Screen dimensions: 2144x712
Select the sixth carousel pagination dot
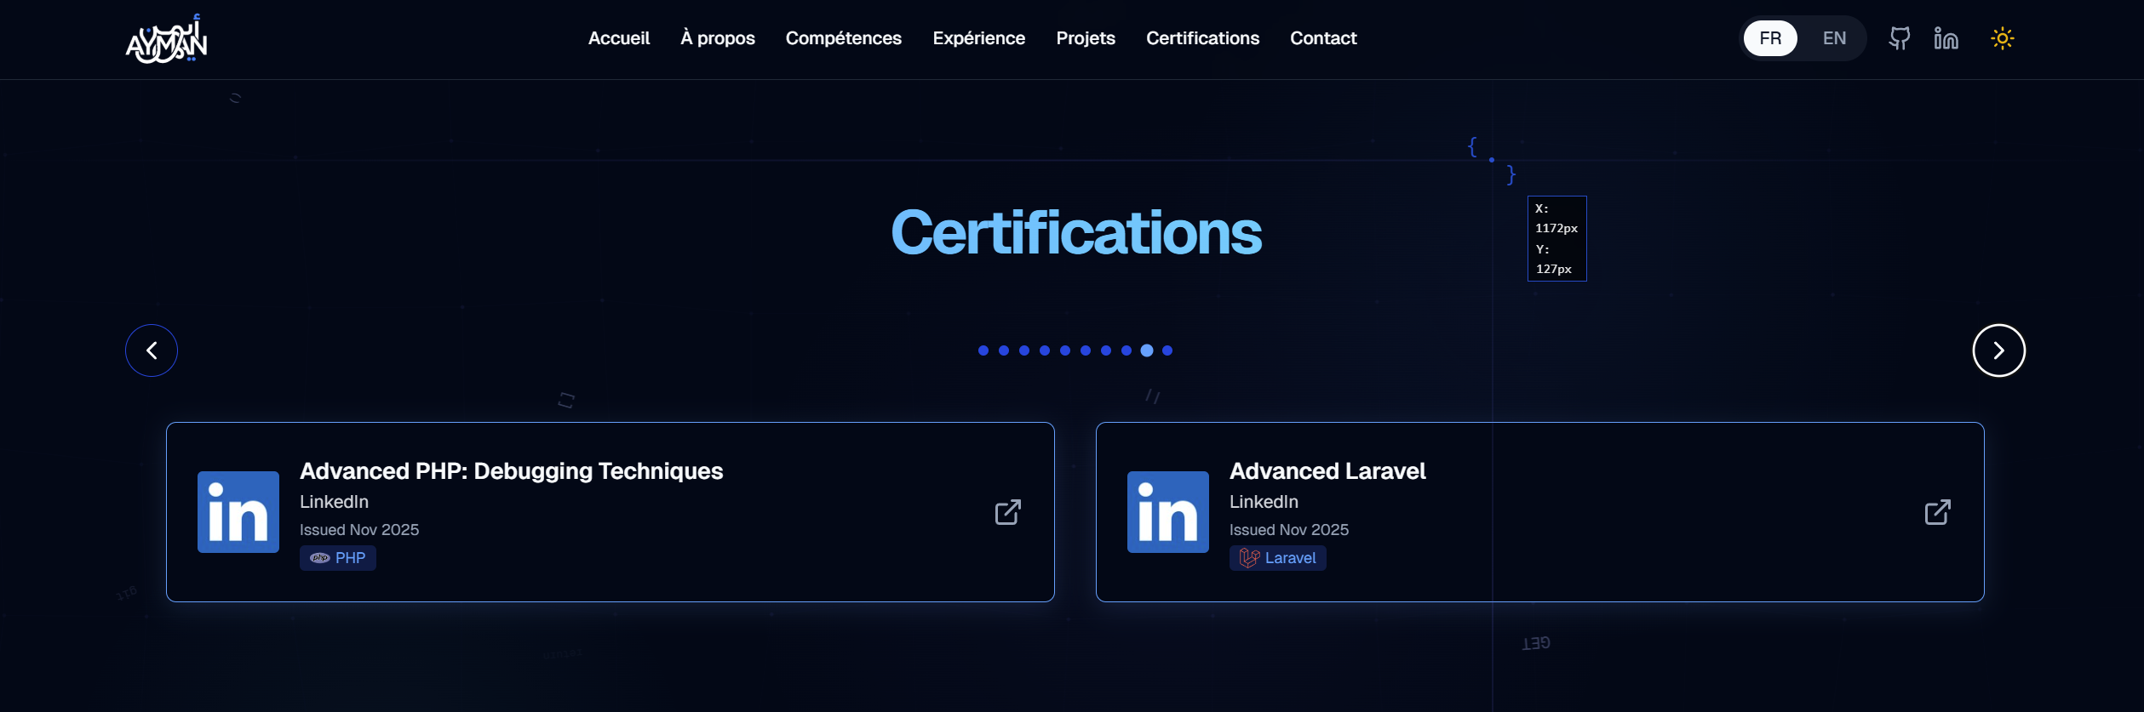(x=1086, y=350)
